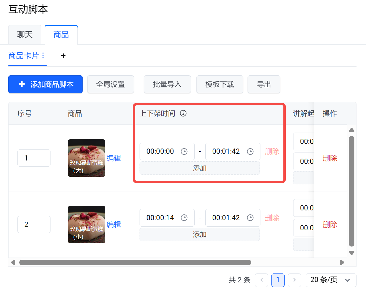Open thumbnail of 玫瑰慕斯蛋糕(大)

coord(87,158)
